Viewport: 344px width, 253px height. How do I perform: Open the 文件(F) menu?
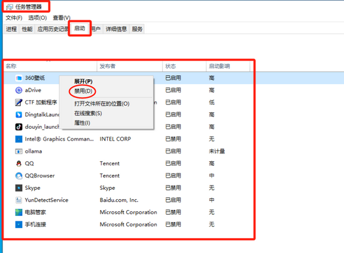coord(14,18)
